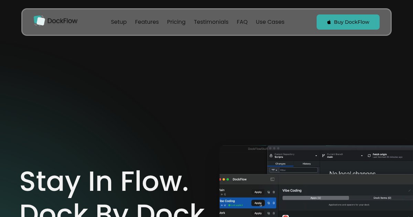Select the Vibe Coding profile row in sidebar
This screenshot has height=217, width=413.
248,203
